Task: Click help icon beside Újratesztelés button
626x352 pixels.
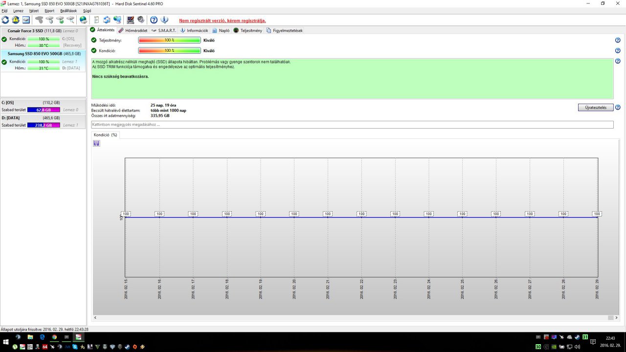Action: click(x=618, y=108)
